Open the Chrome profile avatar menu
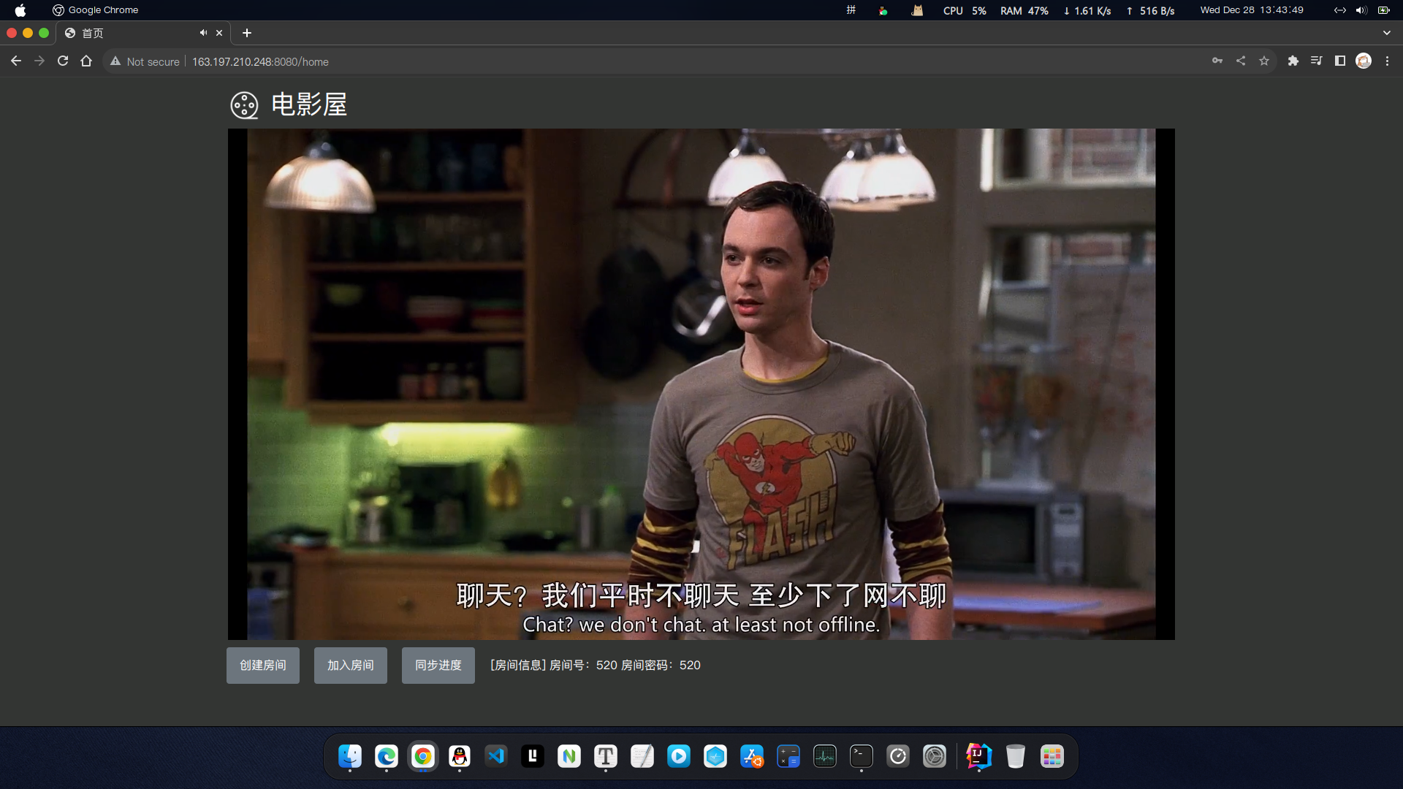1403x789 pixels. [1364, 61]
